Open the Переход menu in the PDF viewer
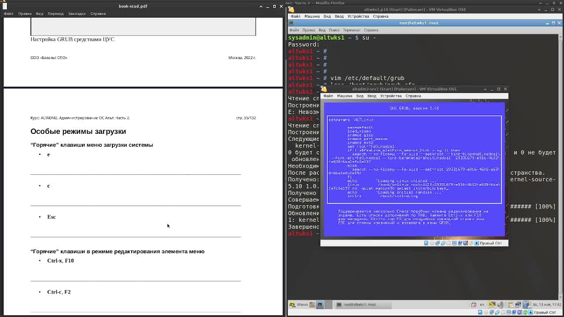The height and width of the screenshot is (317, 564). pos(56,14)
